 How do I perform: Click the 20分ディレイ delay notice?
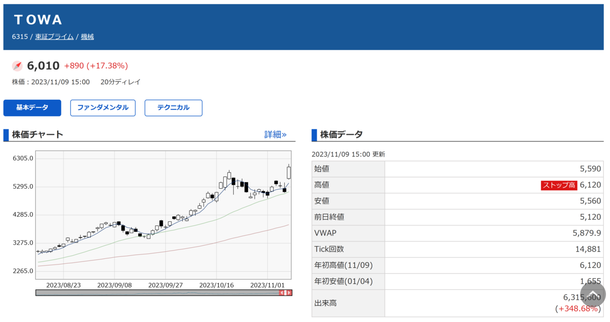click(120, 82)
